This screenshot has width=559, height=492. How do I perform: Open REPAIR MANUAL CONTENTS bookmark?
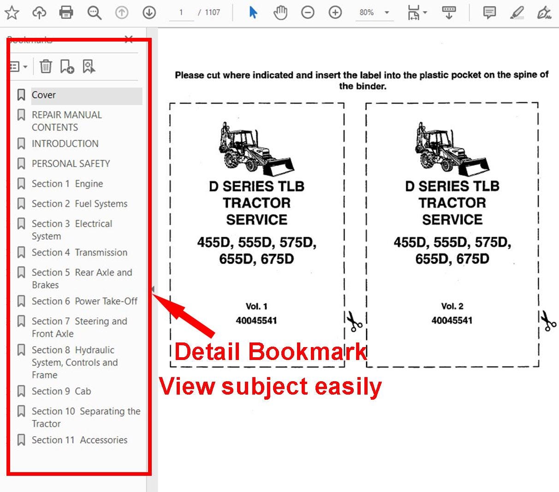click(x=66, y=121)
